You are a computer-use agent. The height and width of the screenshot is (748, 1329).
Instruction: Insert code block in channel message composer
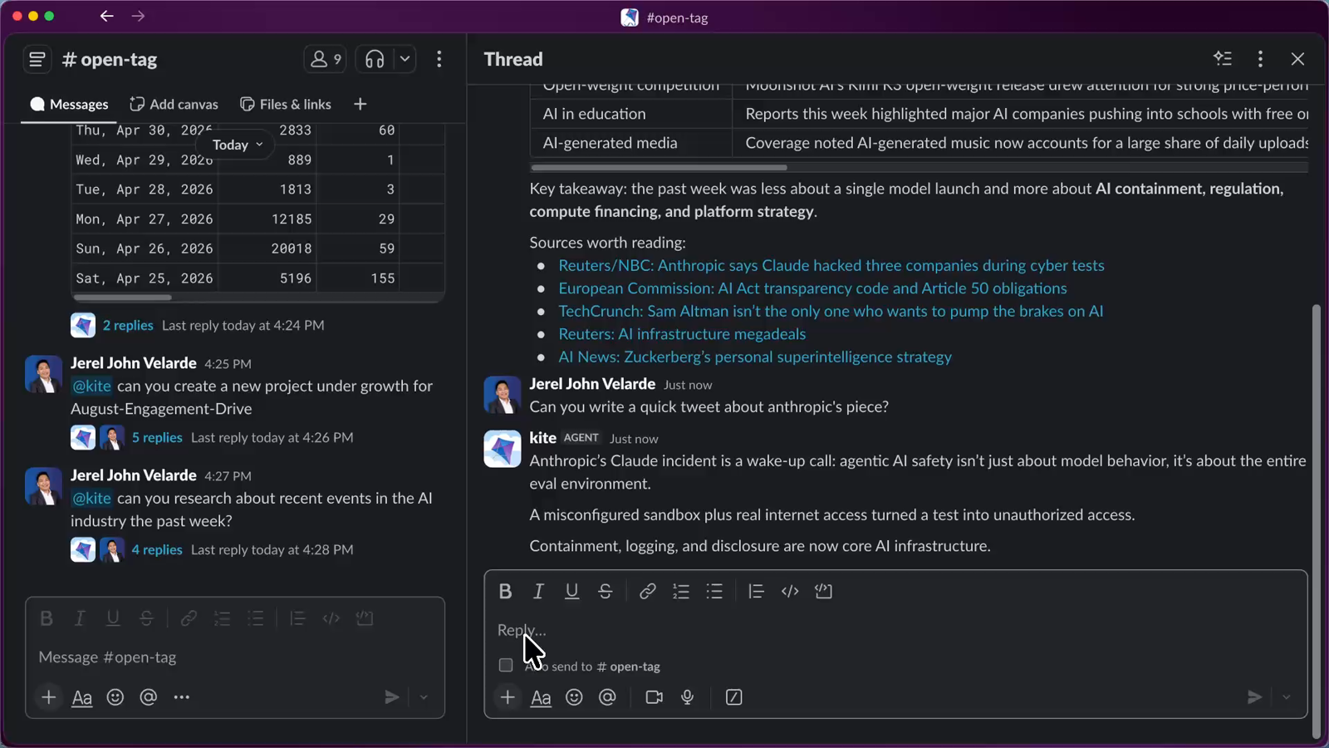pos(365,618)
